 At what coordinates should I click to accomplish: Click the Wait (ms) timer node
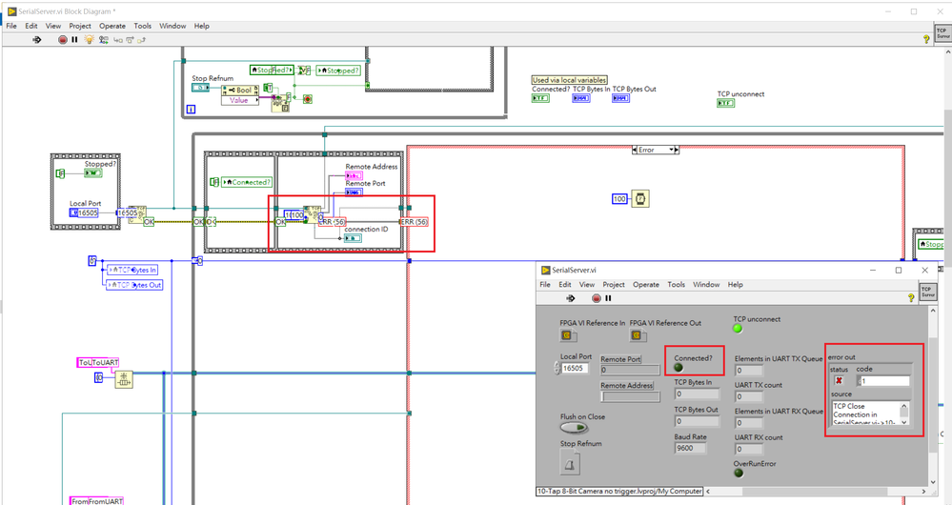click(x=640, y=198)
